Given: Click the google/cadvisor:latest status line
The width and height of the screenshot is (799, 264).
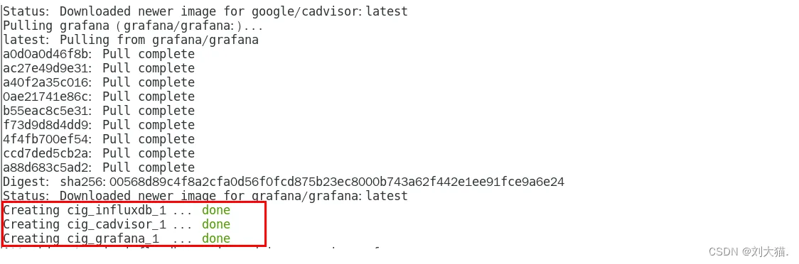Looking at the screenshot, I should click(205, 11).
